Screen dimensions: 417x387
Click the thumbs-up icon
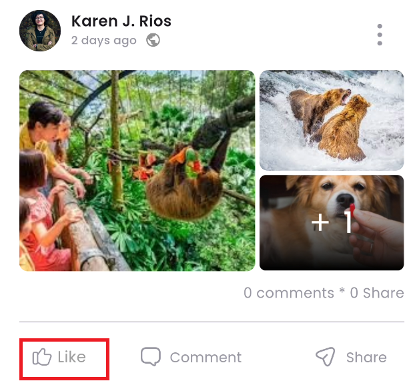tap(42, 358)
